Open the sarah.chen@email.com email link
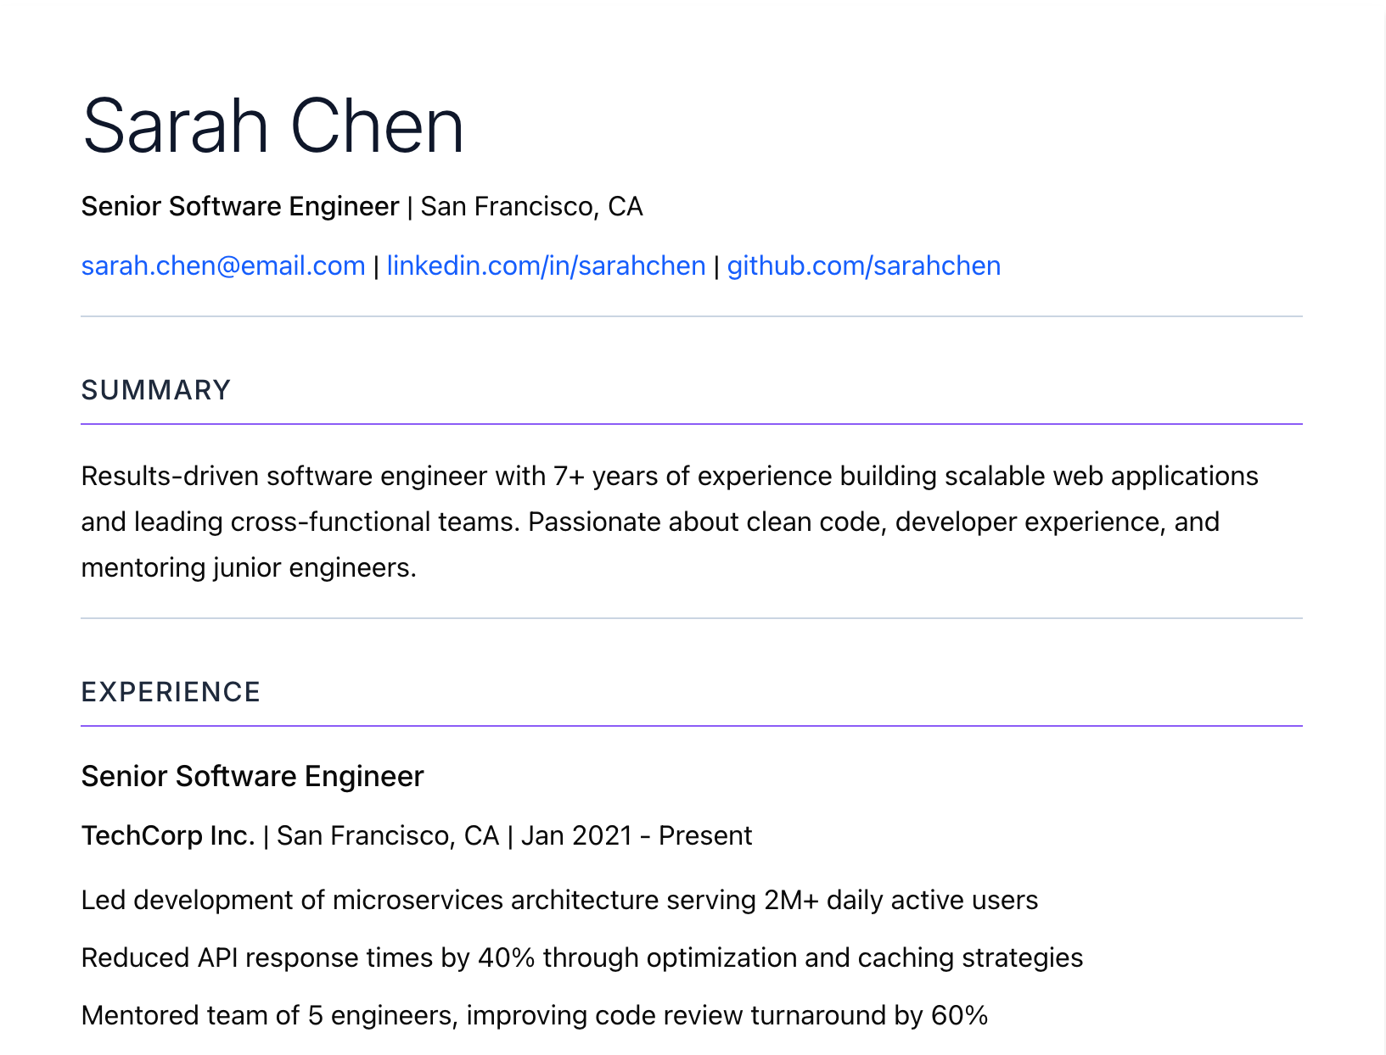The image size is (1386, 1055). [222, 266]
